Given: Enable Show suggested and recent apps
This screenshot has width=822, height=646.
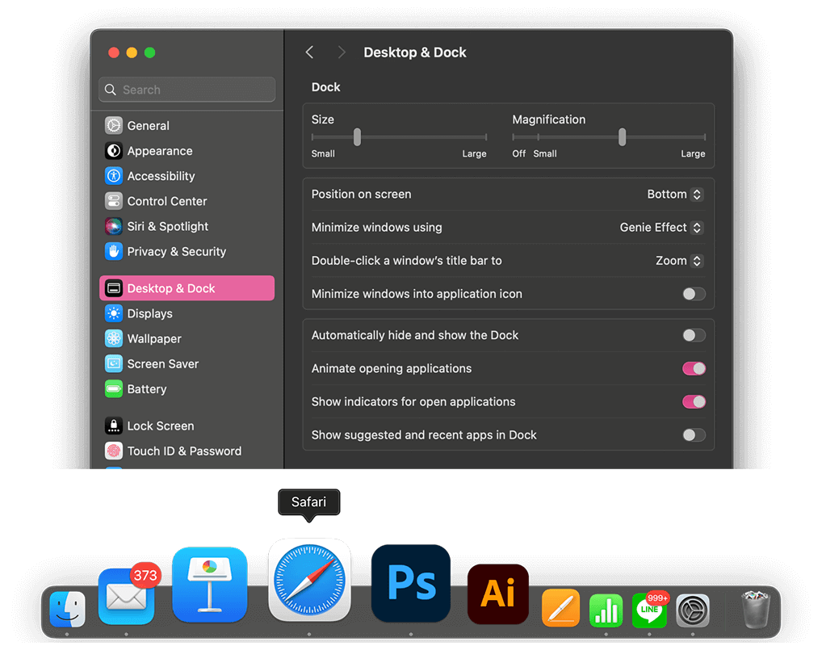Looking at the screenshot, I should point(694,434).
